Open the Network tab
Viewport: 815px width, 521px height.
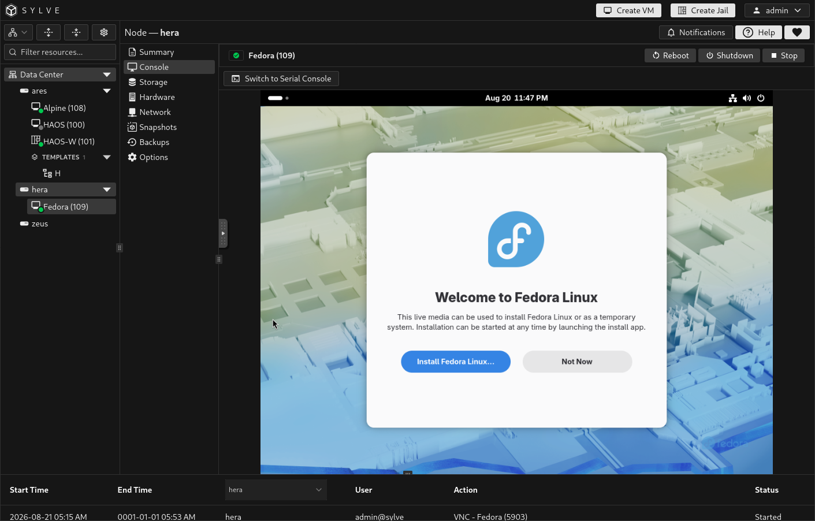click(169, 112)
